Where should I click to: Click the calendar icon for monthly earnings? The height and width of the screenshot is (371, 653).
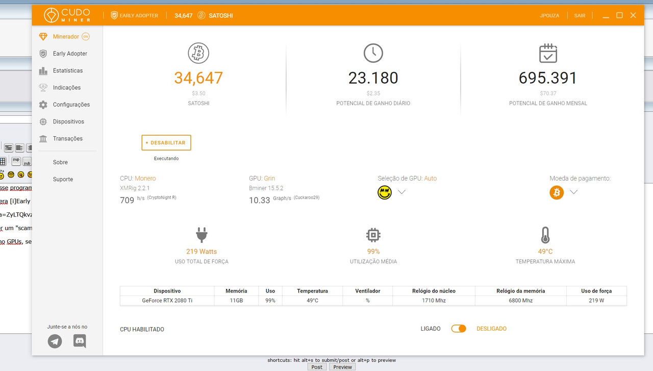(x=548, y=53)
